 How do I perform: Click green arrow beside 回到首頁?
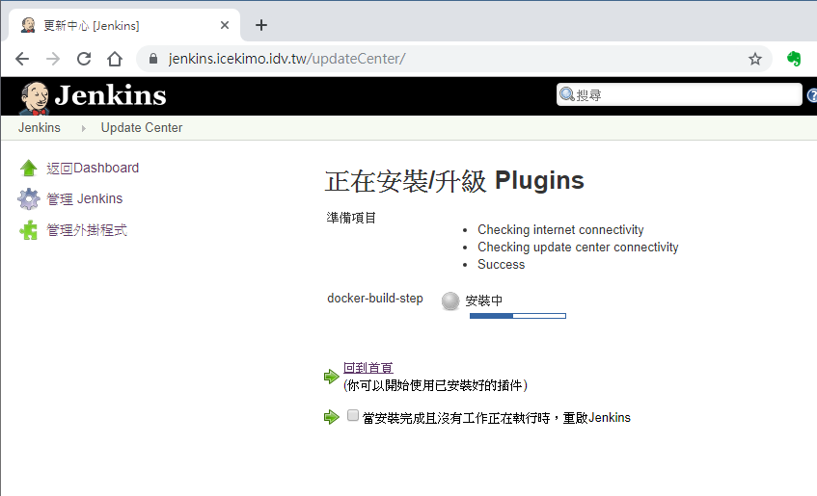pyautogui.click(x=332, y=377)
